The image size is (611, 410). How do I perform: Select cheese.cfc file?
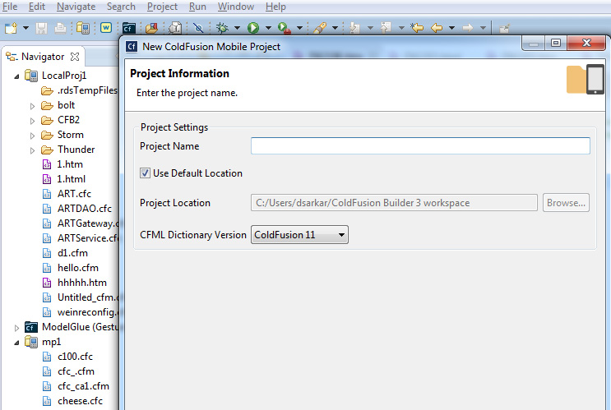[x=72, y=401]
